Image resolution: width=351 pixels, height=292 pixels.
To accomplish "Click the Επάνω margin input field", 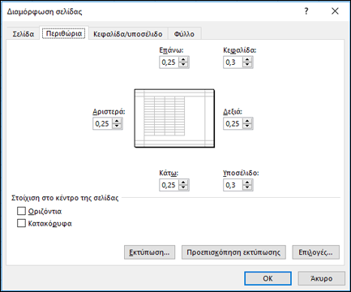I will pyautogui.click(x=169, y=62).
